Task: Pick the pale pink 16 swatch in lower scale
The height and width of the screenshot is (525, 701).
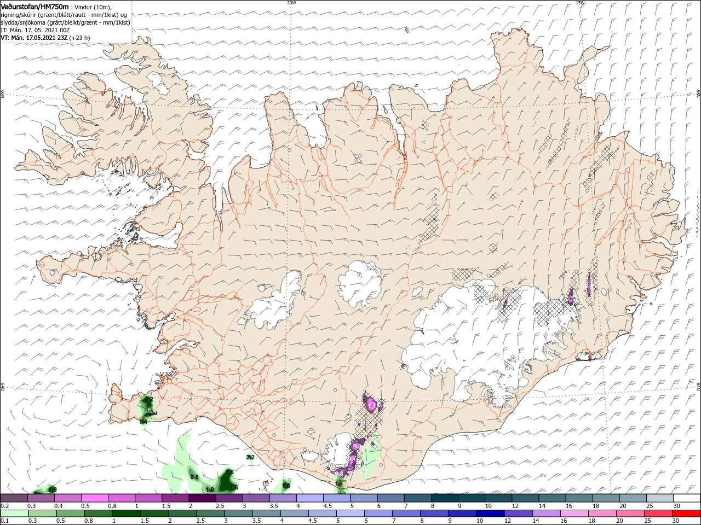Action: pyautogui.click(x=574, y=514)
